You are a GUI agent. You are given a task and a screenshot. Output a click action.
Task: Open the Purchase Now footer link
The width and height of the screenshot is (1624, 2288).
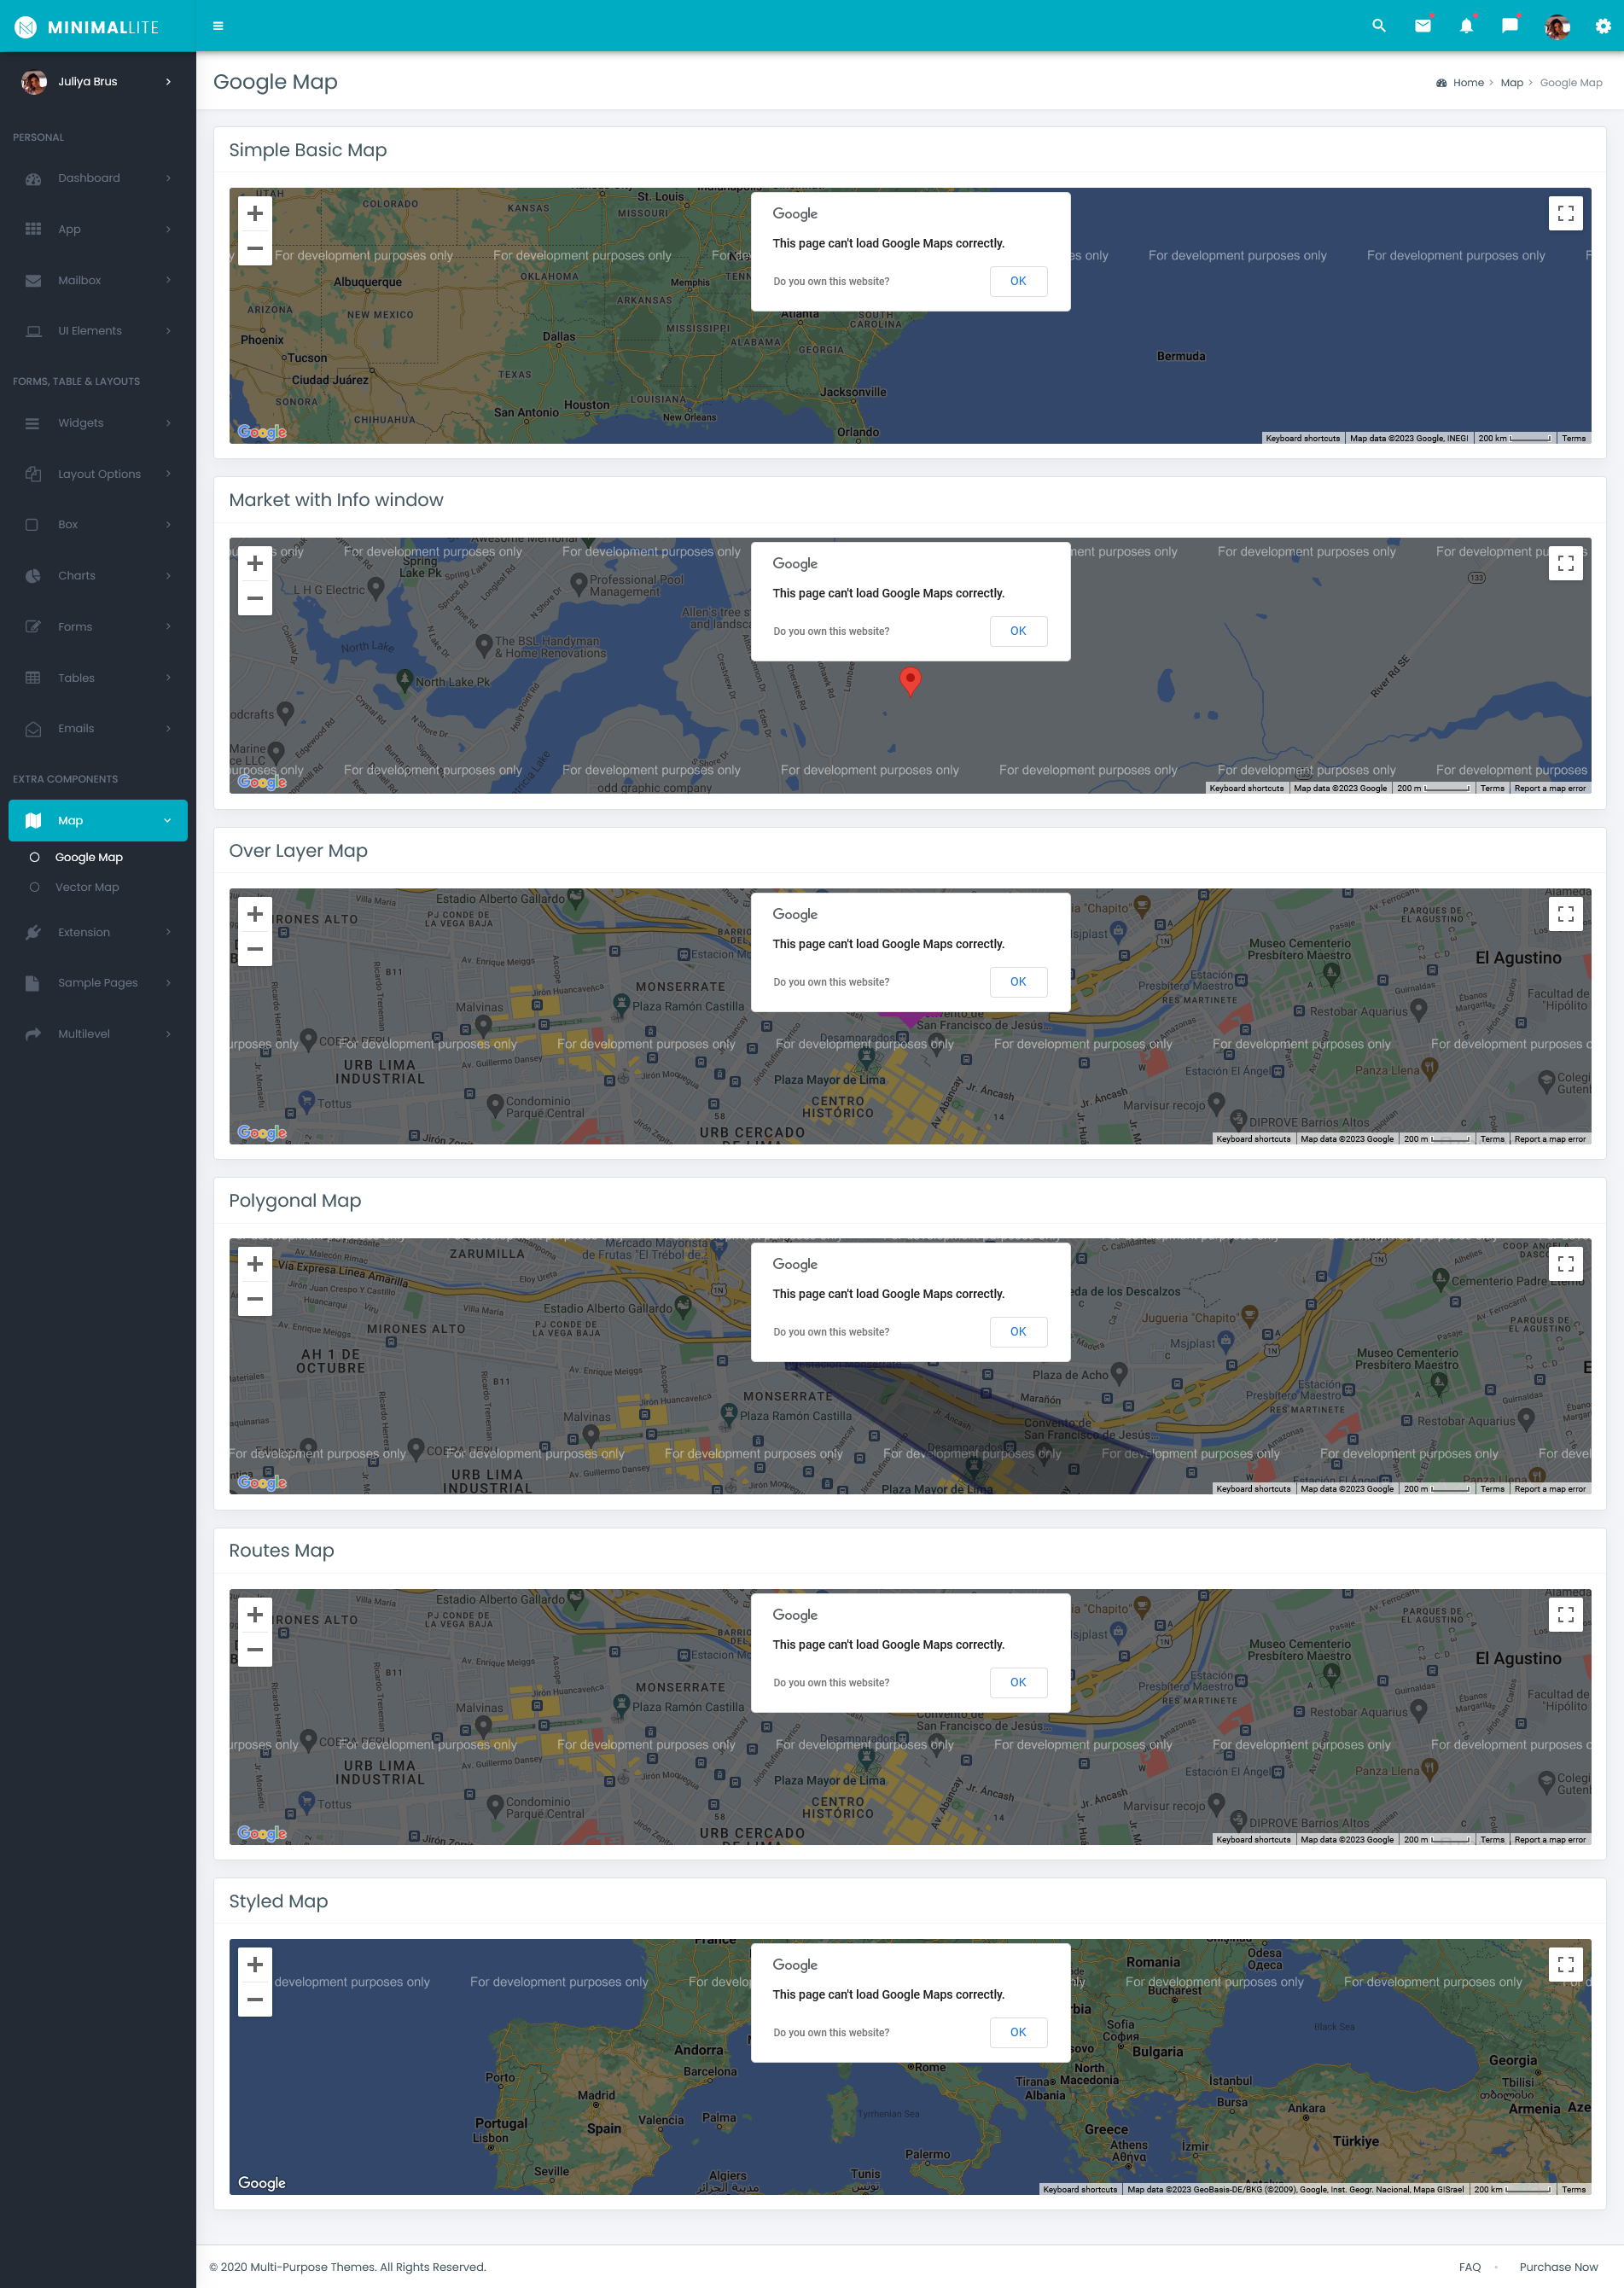coord(1558,2267)
